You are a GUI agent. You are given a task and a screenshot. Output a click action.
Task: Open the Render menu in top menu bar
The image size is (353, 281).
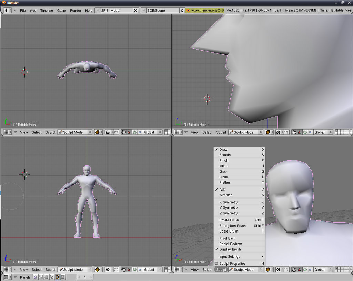coord(75,10)
